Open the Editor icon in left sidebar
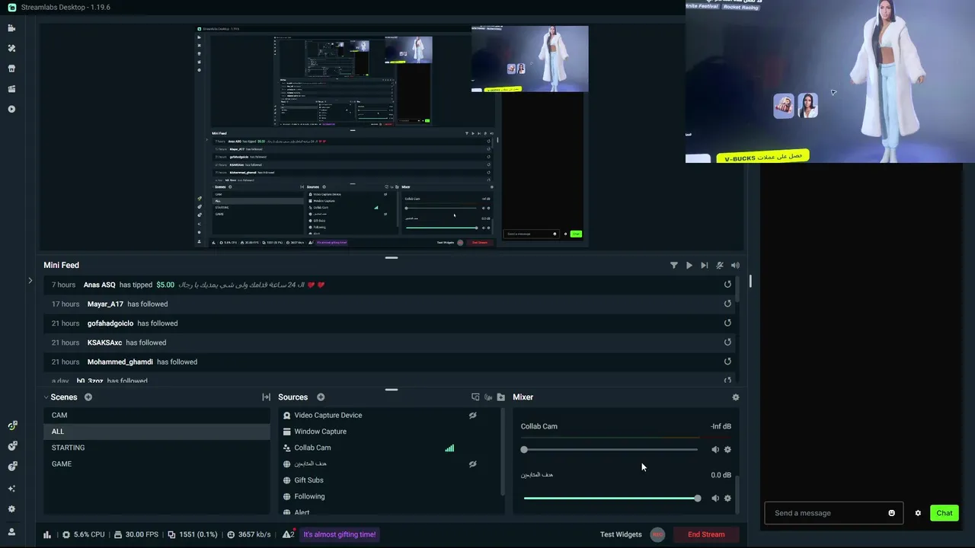The width and height of the screenshot is (975, 548). pyautogui.click(x=11, y=28)
